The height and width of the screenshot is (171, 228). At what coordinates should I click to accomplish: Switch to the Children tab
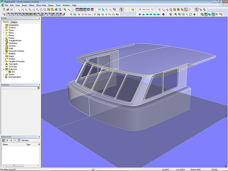coord(14,22)
